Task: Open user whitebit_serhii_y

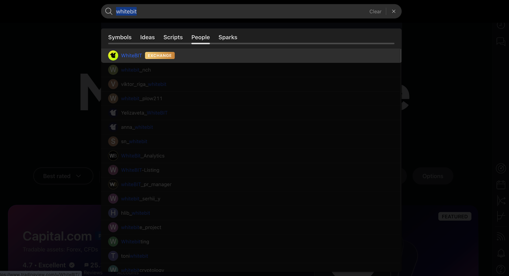Action: pyautogui.click(x=251, y=199)
